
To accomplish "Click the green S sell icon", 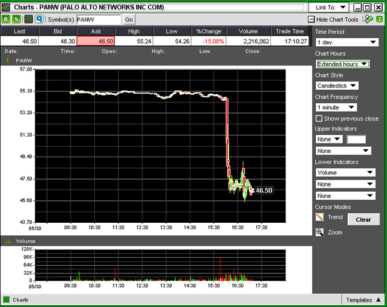I will coord(16,19).
